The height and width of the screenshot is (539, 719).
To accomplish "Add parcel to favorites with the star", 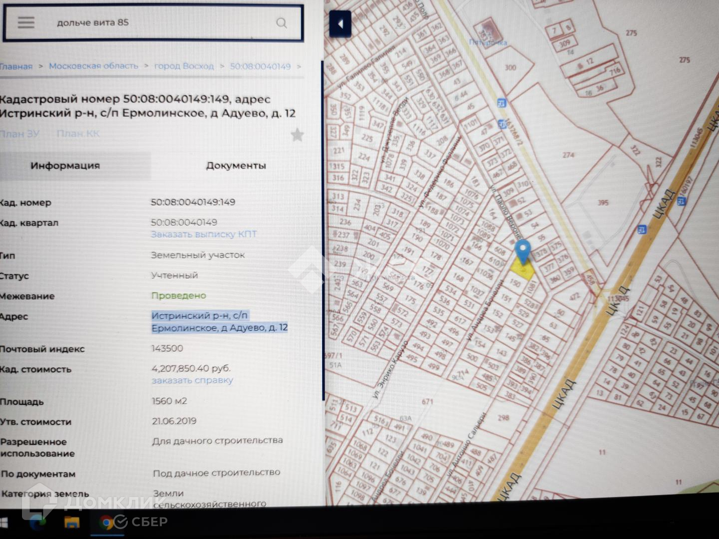I will pyautogui.click(x=297, y=135).
